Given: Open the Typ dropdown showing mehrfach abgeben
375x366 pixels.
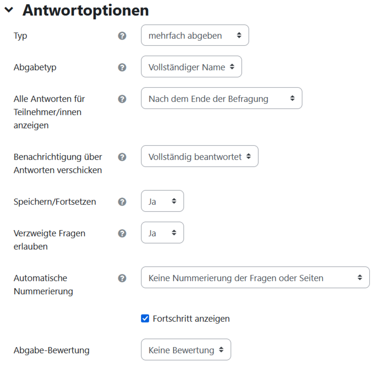Looking at the screenshot, I should click(195, 35).
